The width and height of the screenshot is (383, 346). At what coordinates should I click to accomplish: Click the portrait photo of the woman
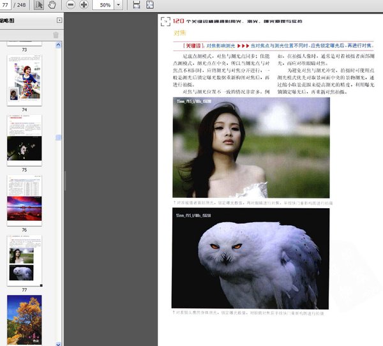[251, 147]
